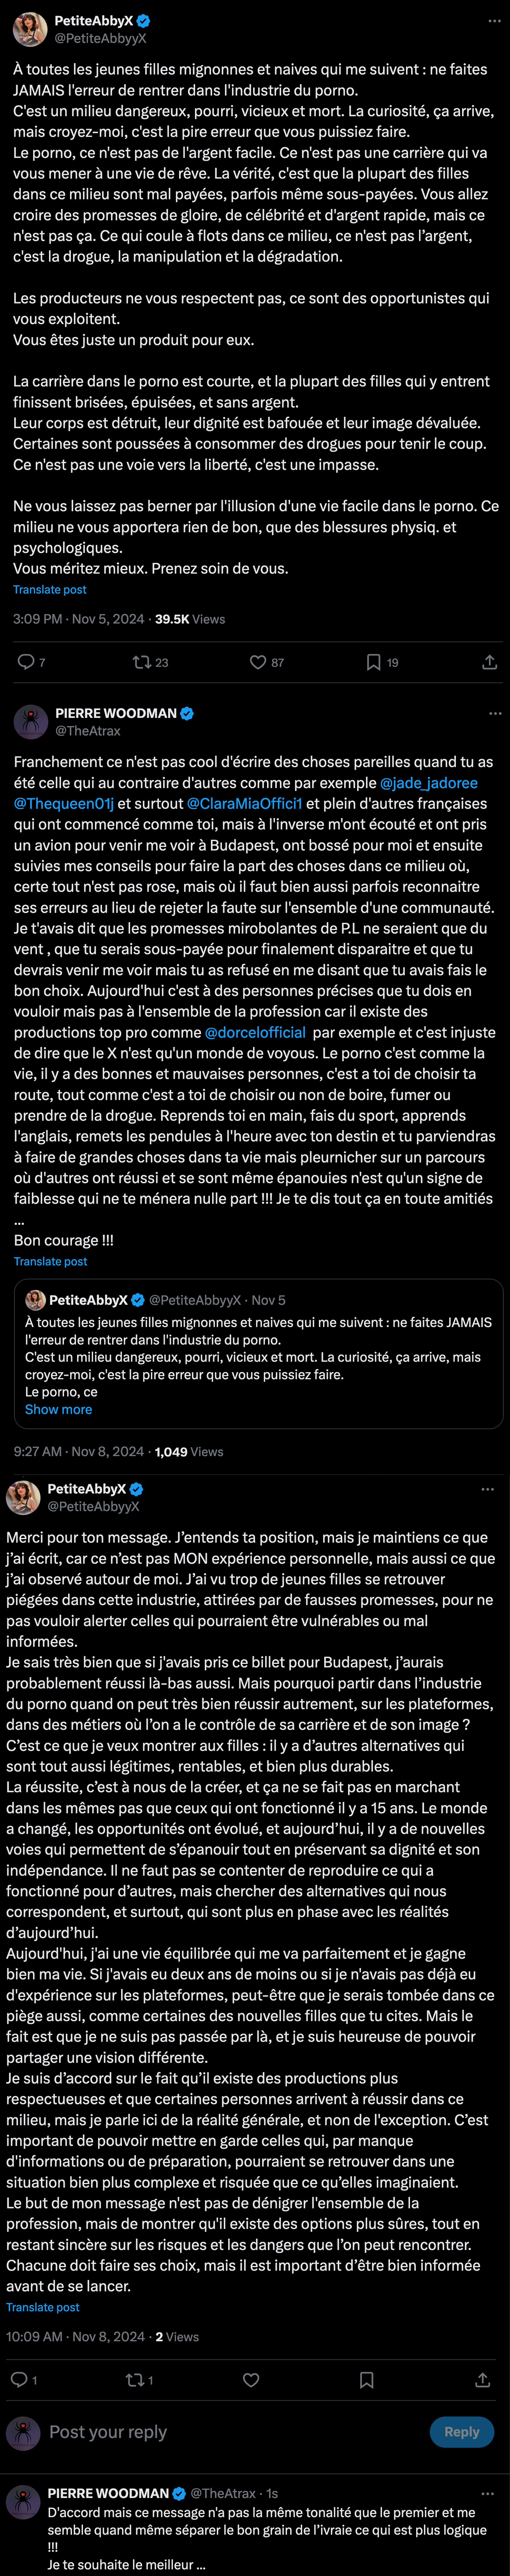
Task: Like the last PetiteAbbyX reply post
Action: click(x=252, y=2380)
